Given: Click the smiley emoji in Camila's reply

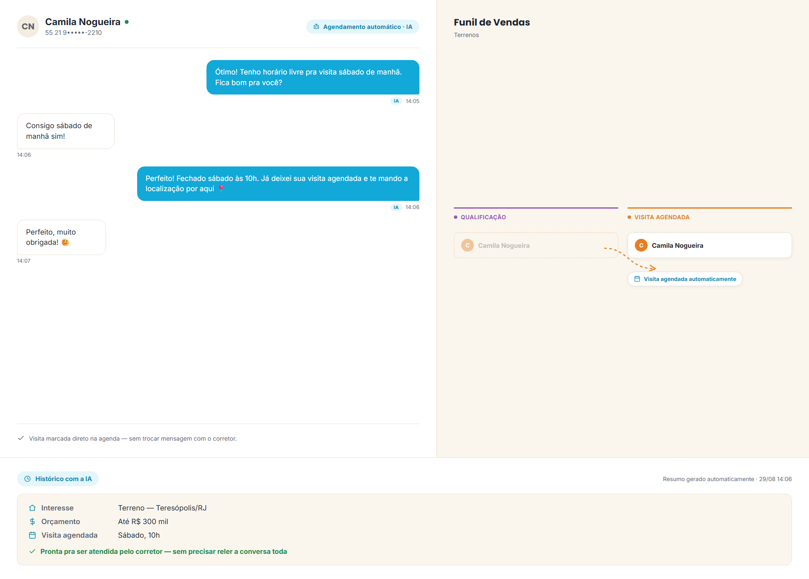Looking at the screenshot, I should (65, 242).
